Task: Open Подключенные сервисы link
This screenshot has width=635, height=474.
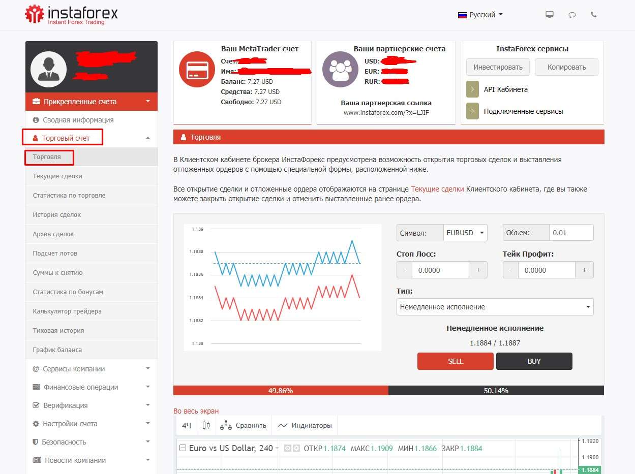Action: 524,111
